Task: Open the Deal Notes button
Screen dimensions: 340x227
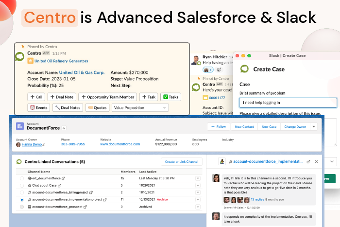Action: 68,107
